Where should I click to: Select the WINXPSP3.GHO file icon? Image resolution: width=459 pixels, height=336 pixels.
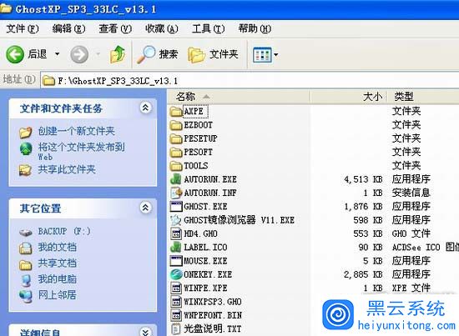pyautogui.click(x=176, y=302)
